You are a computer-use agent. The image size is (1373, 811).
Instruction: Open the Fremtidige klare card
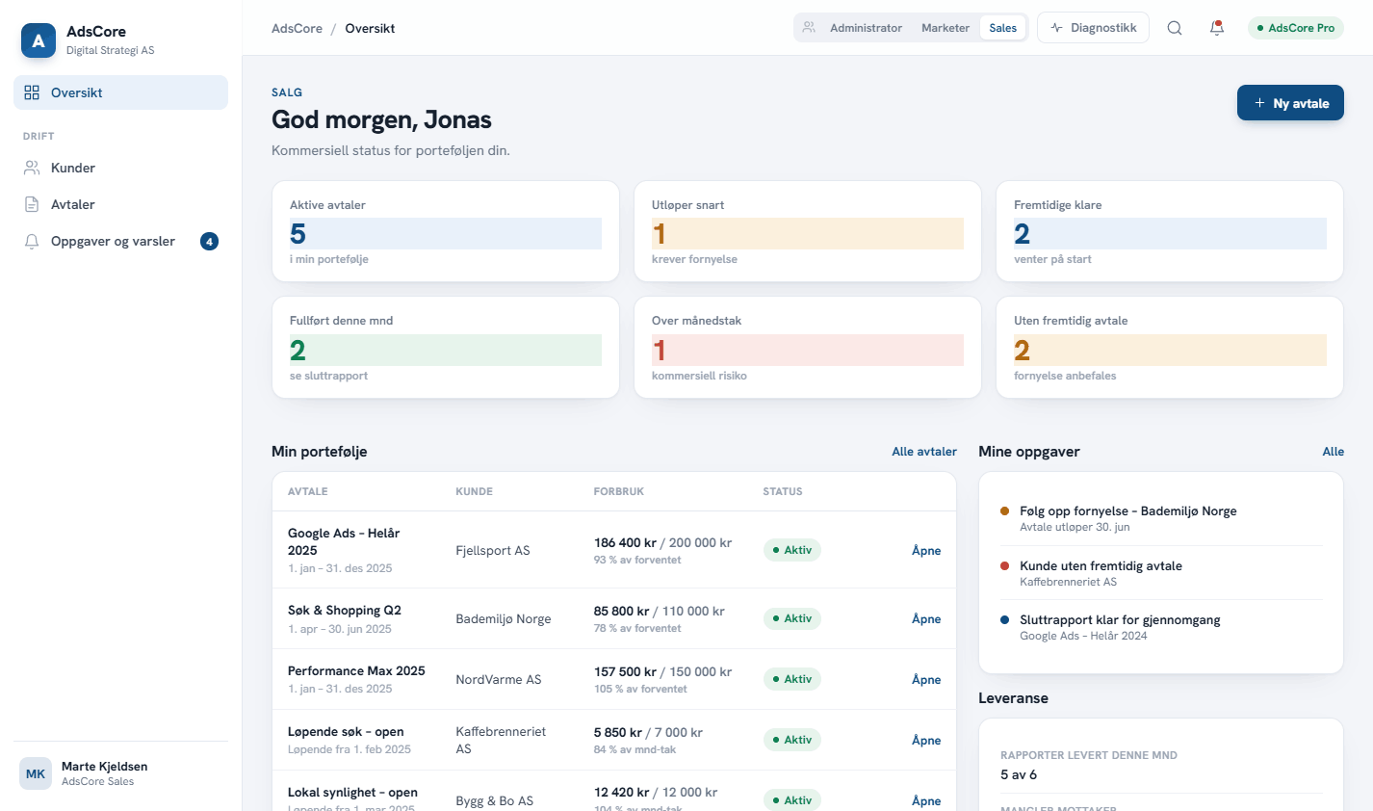click(x=1170, y=231)
